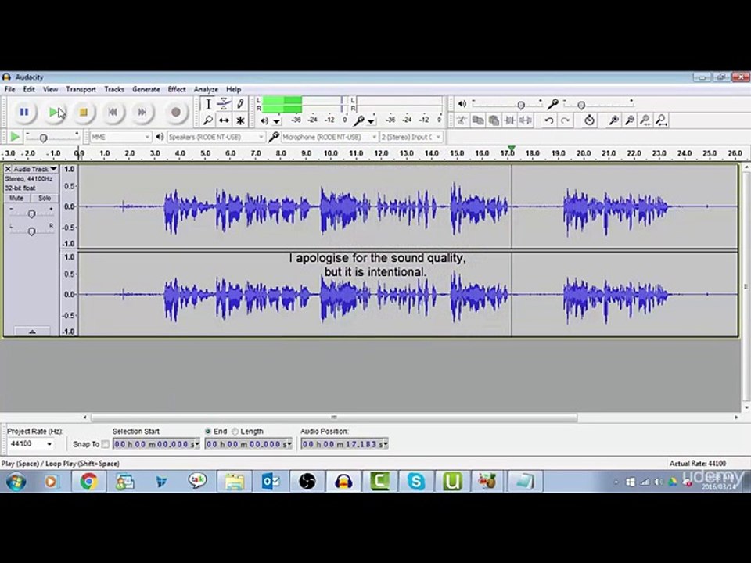Screen dimensions: 751x563
Task: Open the Speakers (RODE NT-USB) output dropdown
Action: click(216, 137)
